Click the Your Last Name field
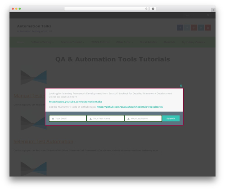 click(143, 119)
